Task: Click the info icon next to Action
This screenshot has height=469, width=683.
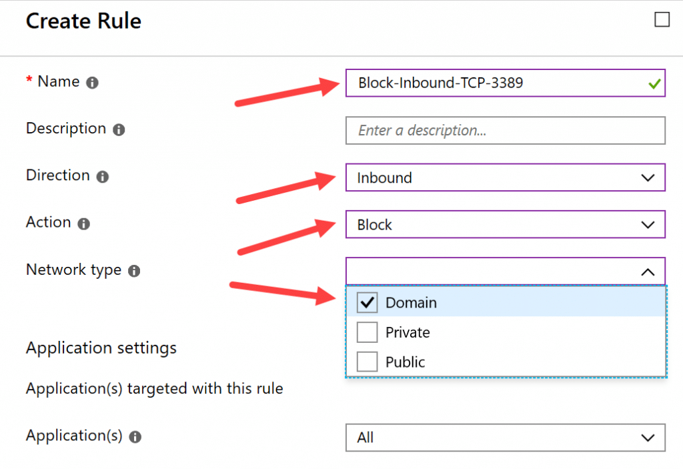Action: [x=82, y=224]
